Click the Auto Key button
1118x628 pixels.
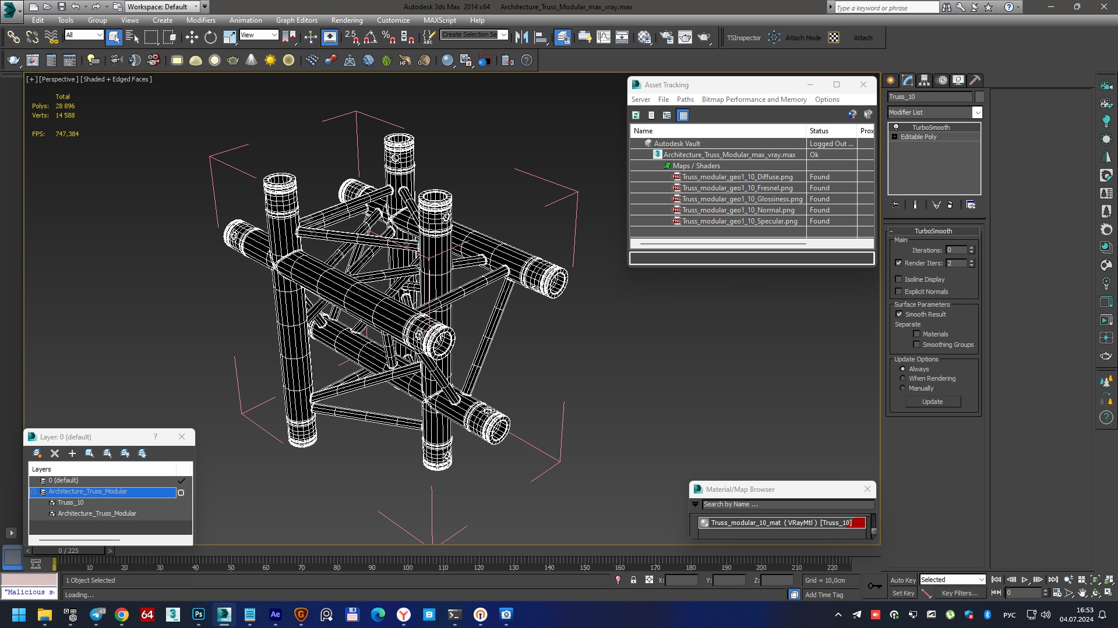tap(902, 580)
